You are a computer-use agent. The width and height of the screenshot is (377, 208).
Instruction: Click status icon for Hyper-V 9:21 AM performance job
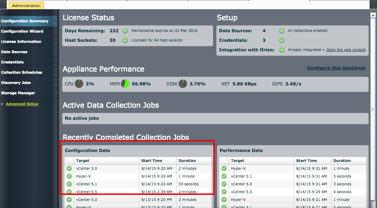tap(224, 199)
